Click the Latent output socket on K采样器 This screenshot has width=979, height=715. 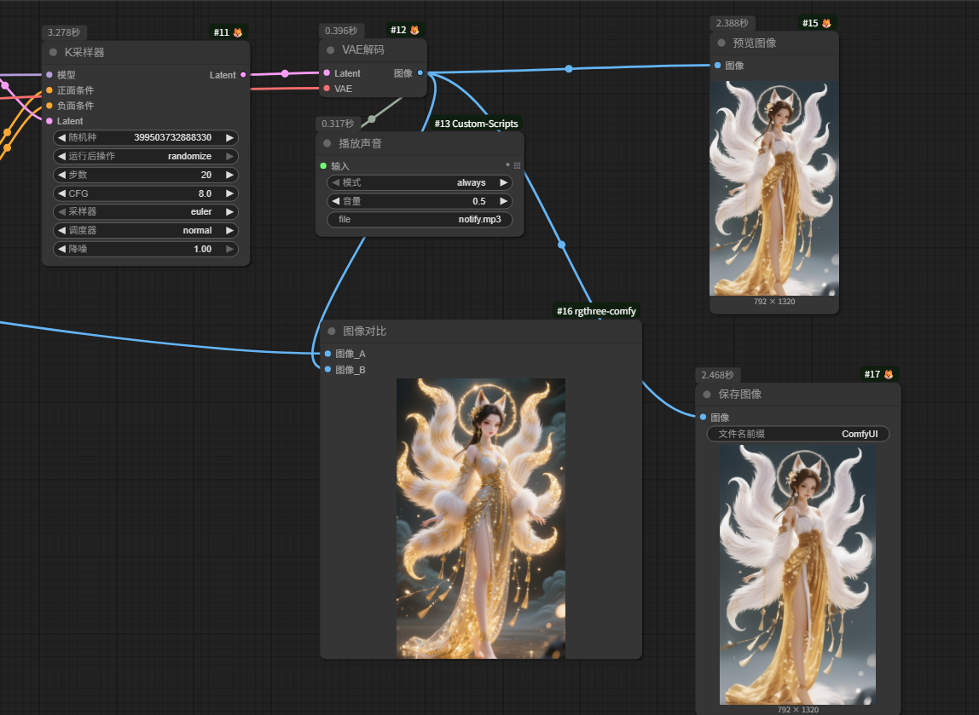(x=244, y=75)
